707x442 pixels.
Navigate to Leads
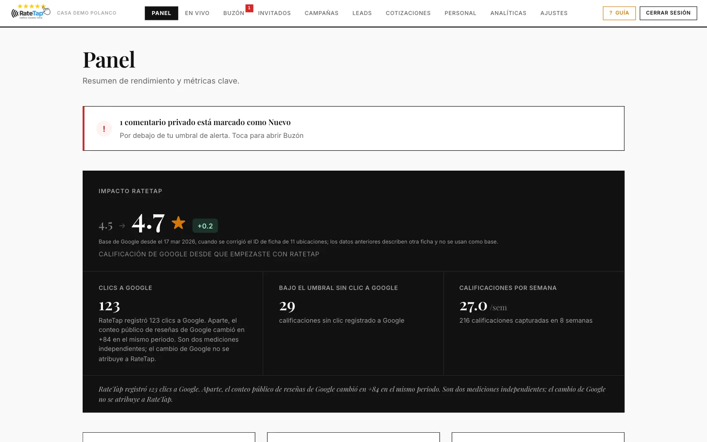[362, 13]
